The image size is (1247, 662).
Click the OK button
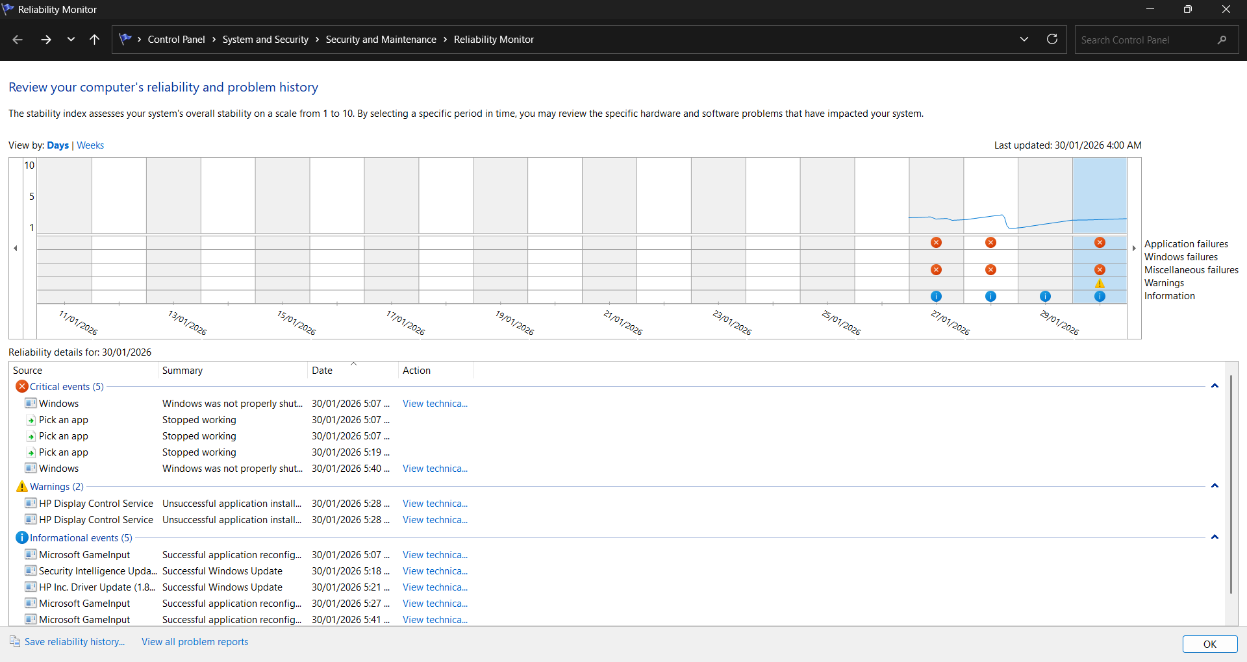[1210, 644]
